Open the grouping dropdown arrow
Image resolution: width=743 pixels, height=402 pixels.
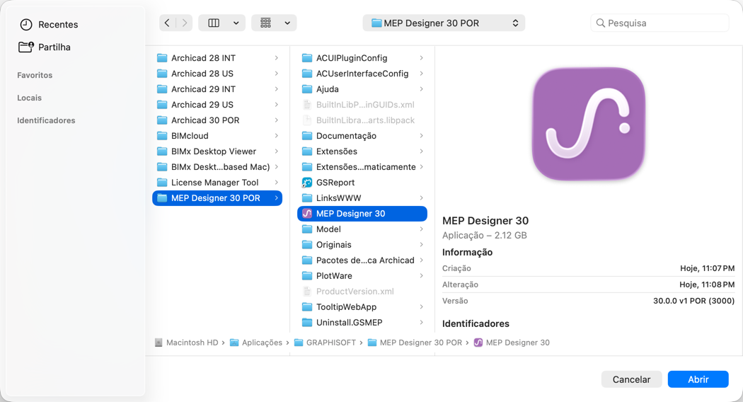(287, 23)
